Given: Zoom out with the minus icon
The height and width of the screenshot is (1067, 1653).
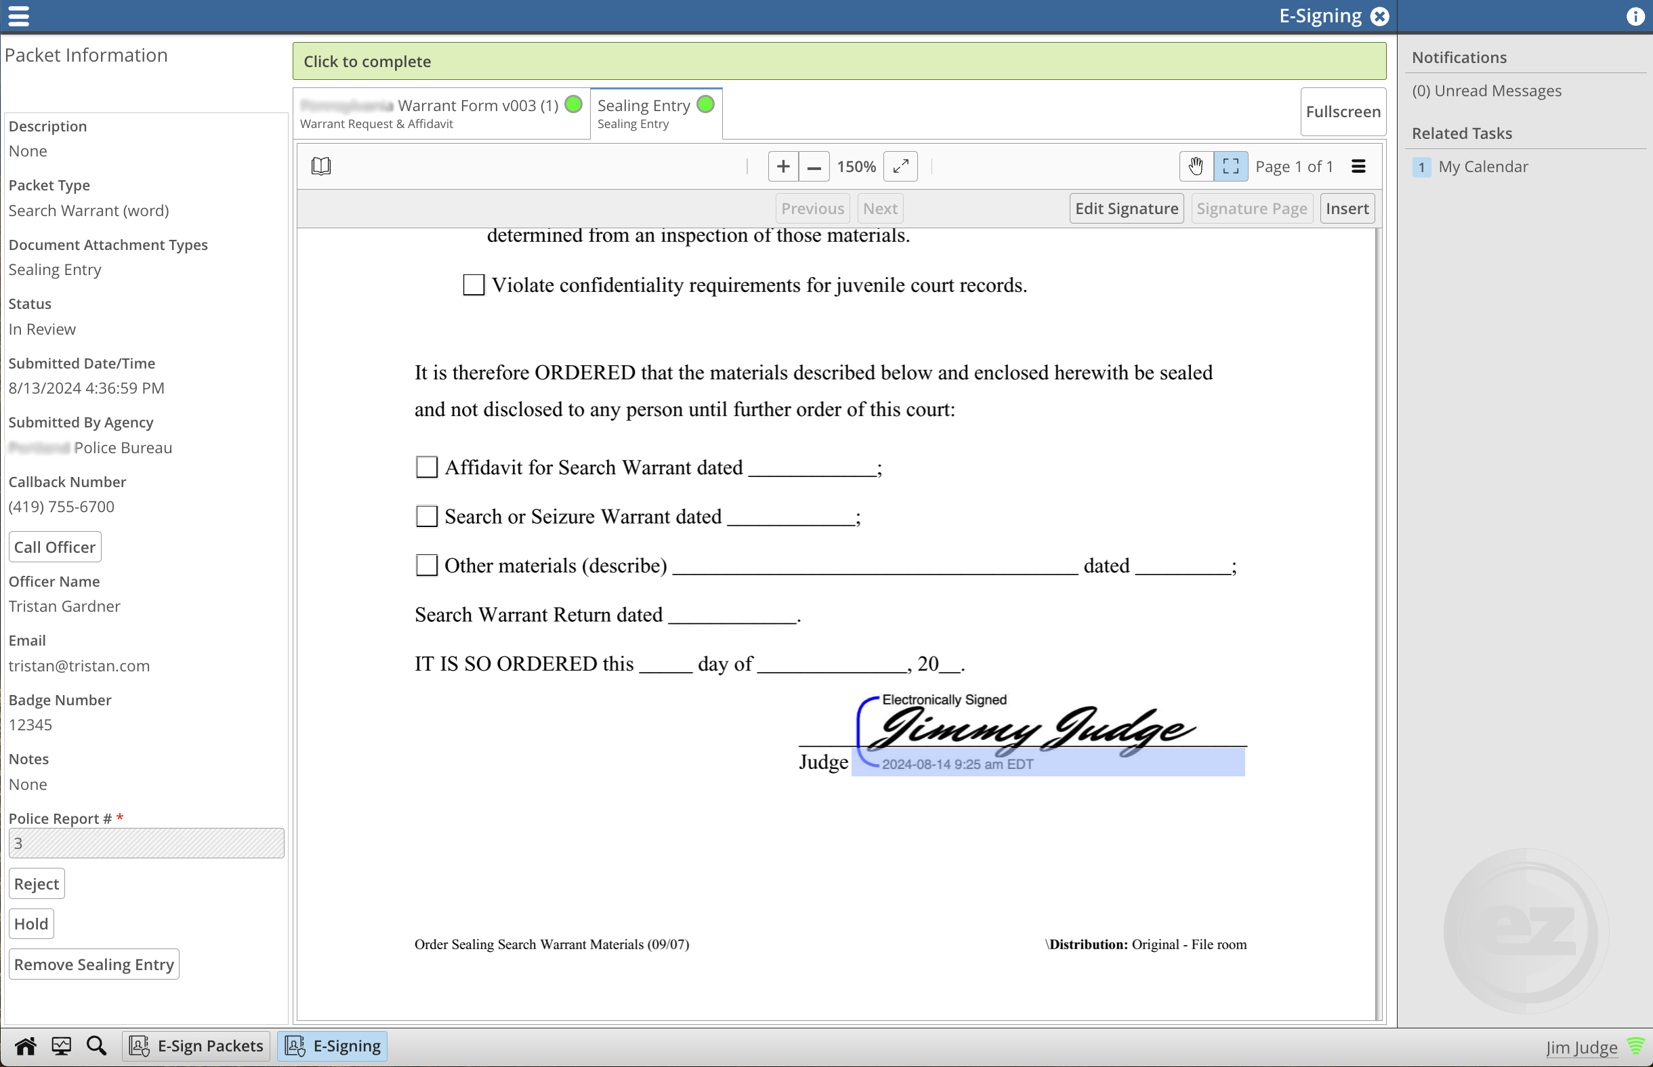Looking at the screenshot, I should [814, 166].
